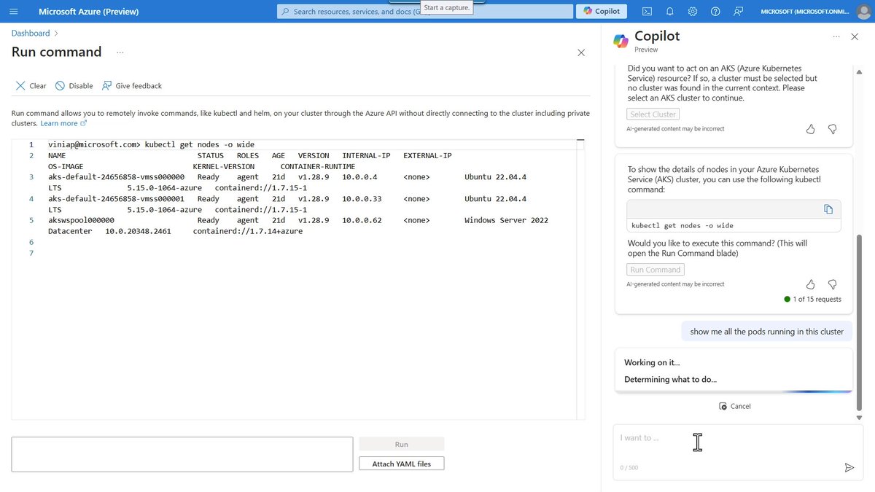This screenshot has width=875, height=492.
Task: Disable run command from the toolbar
Action: [x=73, y=85]
